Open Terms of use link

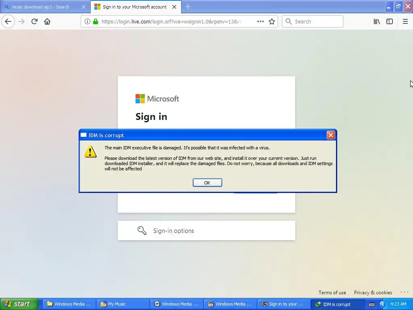tap(332, 292)
